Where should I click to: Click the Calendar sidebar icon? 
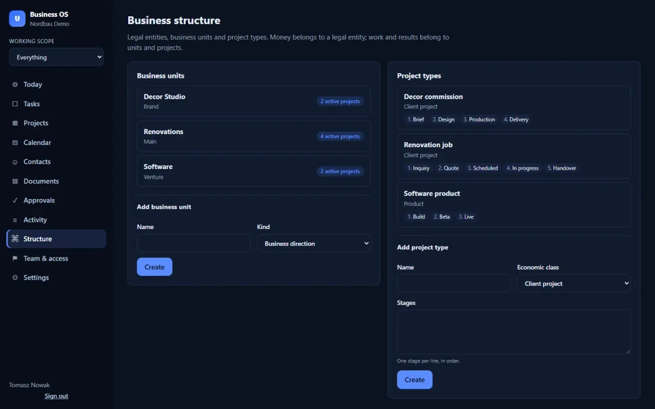15,143
